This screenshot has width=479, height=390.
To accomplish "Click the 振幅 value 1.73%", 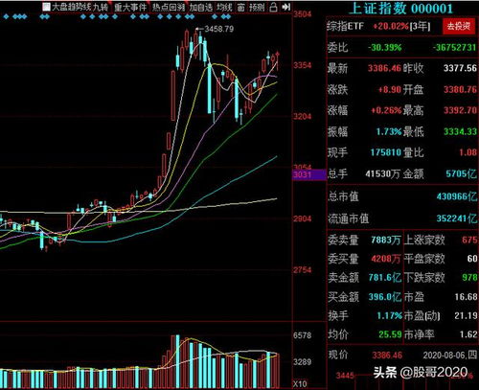I will [389, 131].
